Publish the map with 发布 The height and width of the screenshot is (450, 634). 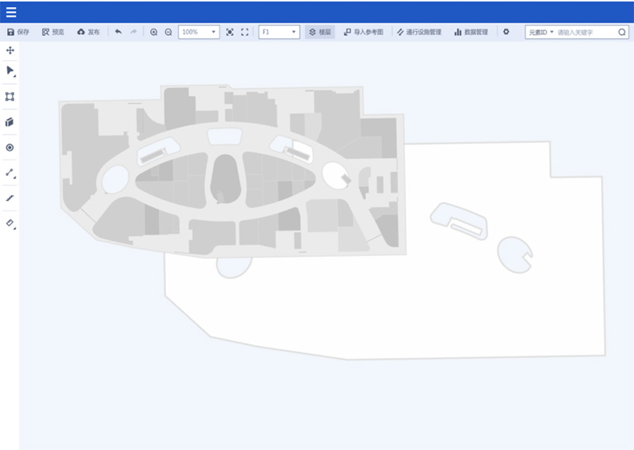pyautogui.click(x=88, y=32)
